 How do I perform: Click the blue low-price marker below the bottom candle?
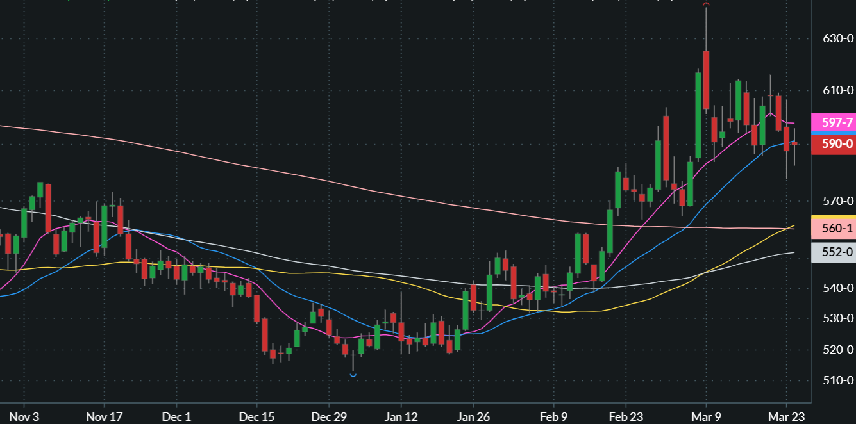(x=353, y=375)
